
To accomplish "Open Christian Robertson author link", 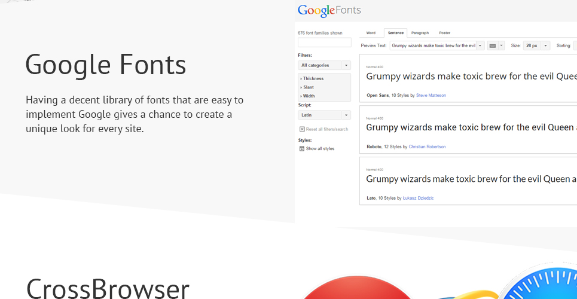I will (x=427, y=147).
